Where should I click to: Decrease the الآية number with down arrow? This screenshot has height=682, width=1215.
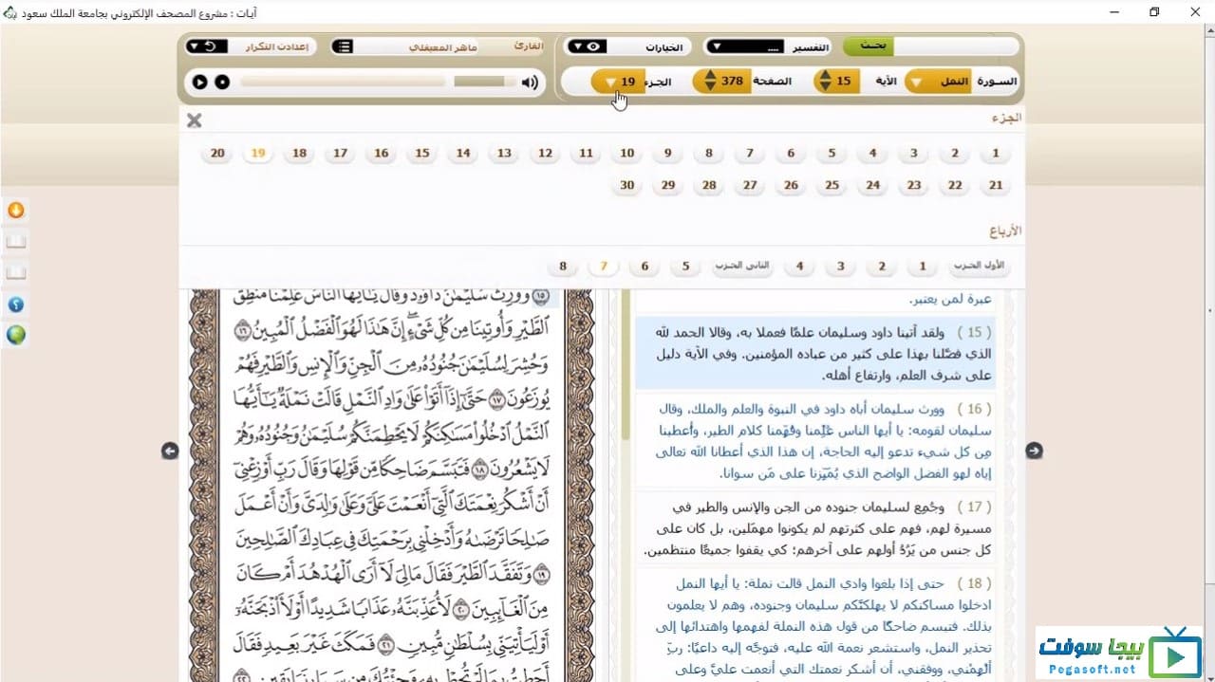pos(824,87)
